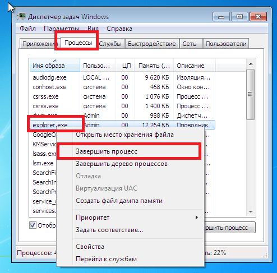Viewport: 277px width, 273px height.
Task: Toggle the show all users' processes checkbox
Action: coord(33,225)
